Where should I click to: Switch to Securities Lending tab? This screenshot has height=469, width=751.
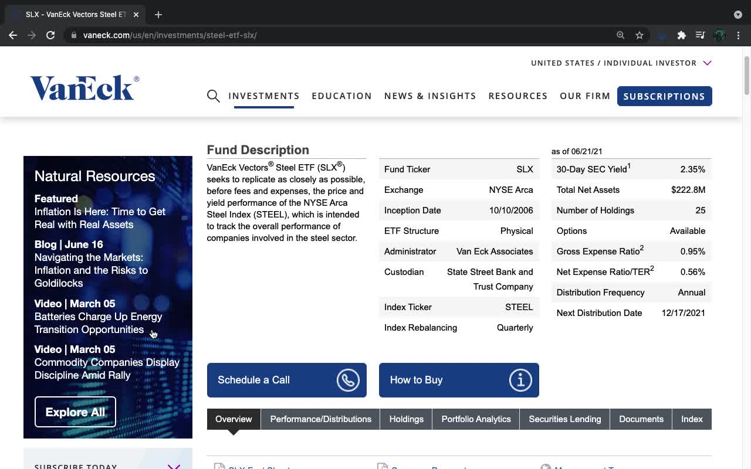coord(564,419)
